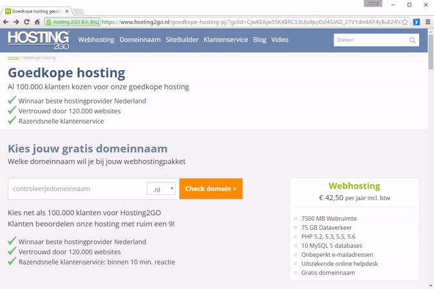Click the PHP 5.2, 5.3, 5.5, 5.6 feature
434x289 pixels.
[x=328, y=237]
